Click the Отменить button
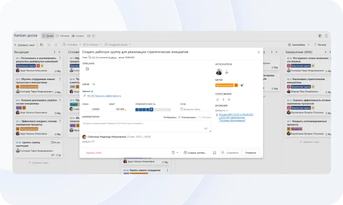The height and width of the screenshot is (205, 343). click(x=251, y=153)
